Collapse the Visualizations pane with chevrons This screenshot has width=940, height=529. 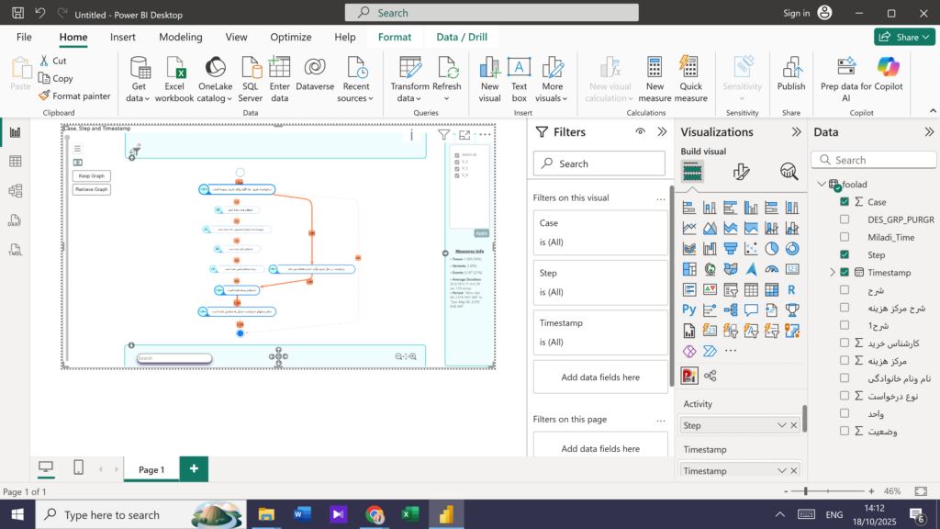tap(797, 132)
